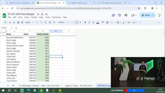The width and height of the screenshot is (165, 93).
Task: Collapse the menus with the chevron
Action: point(159,22)
